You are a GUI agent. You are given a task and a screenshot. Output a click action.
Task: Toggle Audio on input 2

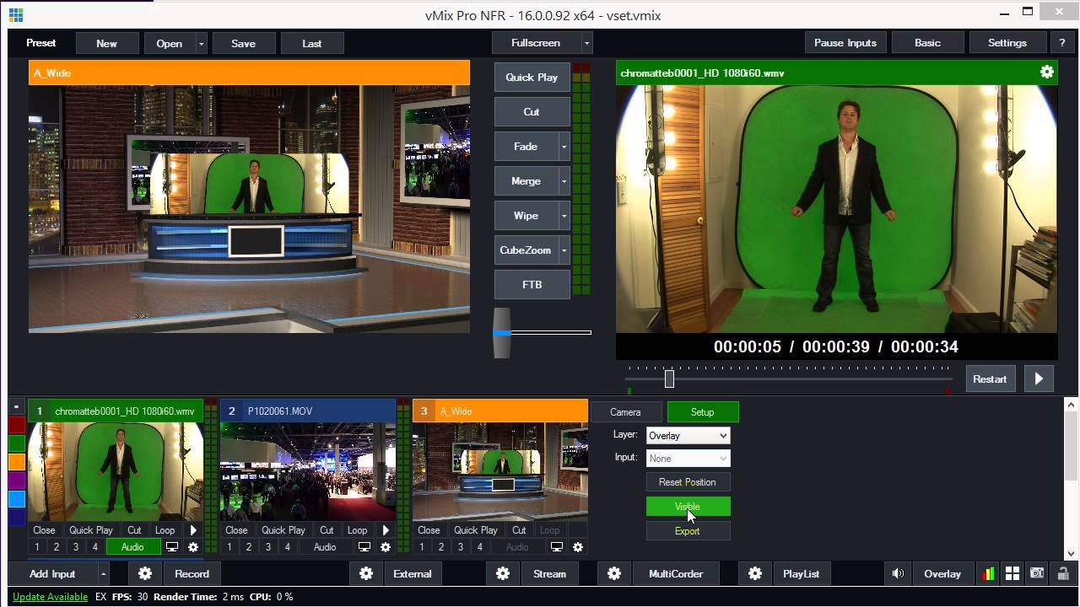pos(325,547)
